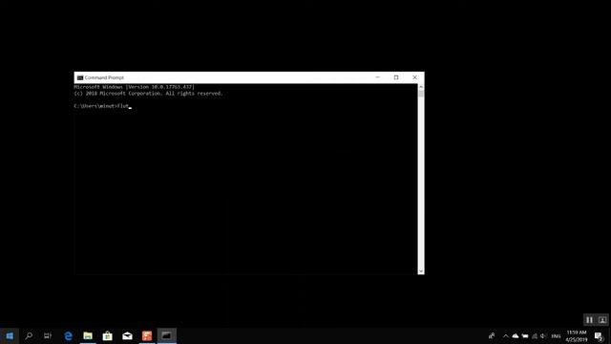Open the orange app on taskbar
611x344 pixels.
(x=147, y=335)
